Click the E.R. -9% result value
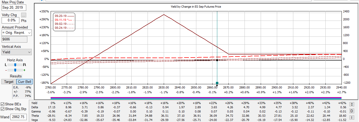The image size is (359, 122). 28,87
